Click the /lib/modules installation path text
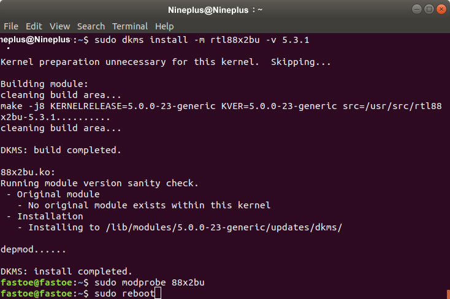The width and height of the screenshot is (450, 299). 224,227
